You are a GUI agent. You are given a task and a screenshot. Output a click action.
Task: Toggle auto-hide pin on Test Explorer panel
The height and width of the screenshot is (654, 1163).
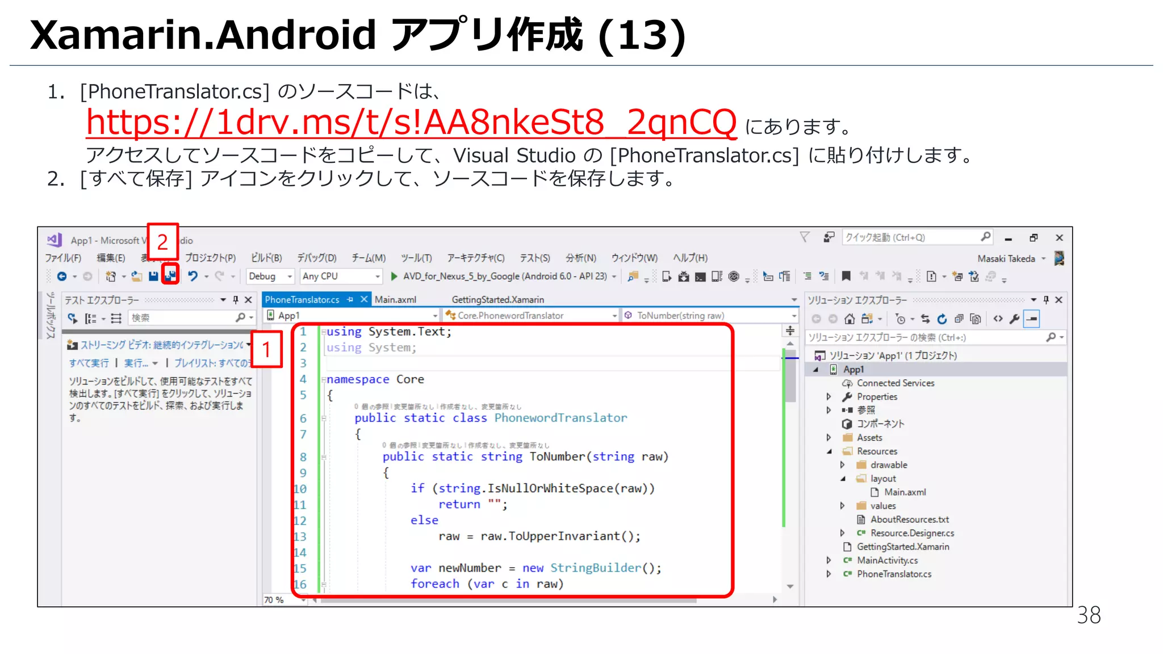point(236,299)
